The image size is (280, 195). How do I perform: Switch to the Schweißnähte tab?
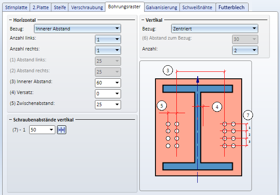click(197, 7)
